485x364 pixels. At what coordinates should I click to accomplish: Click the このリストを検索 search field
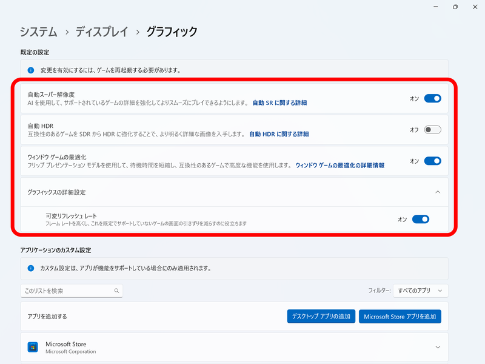pyautogui.click(x=67, y=291)
